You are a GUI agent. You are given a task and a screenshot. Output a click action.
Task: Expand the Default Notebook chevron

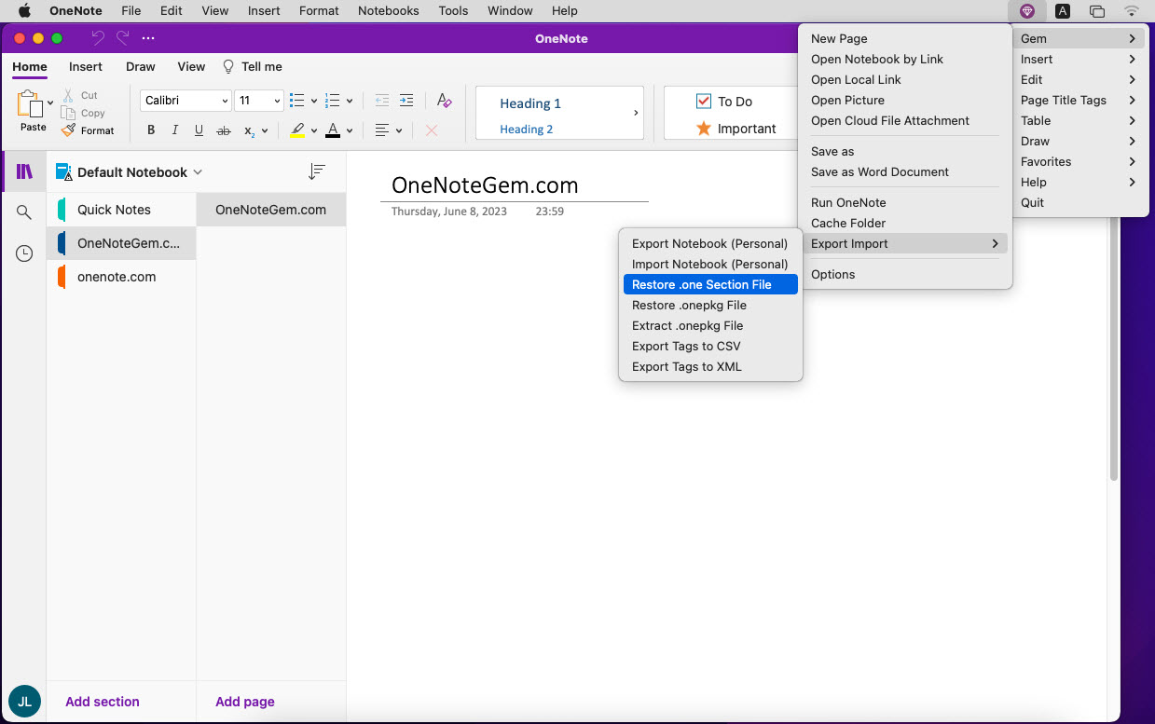tap(198, 172)
